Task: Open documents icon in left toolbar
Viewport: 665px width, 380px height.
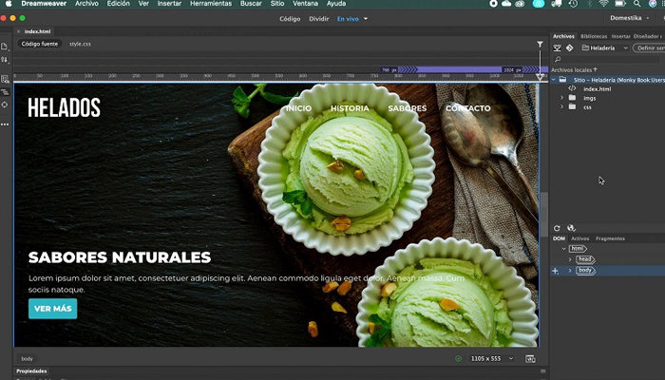Action: (5, 47)
